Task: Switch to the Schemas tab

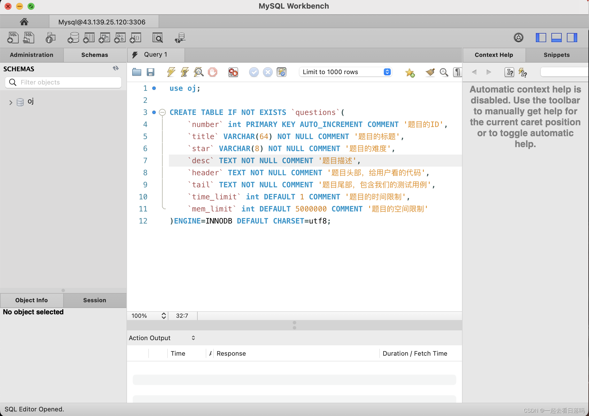Action: click(95, 55)
